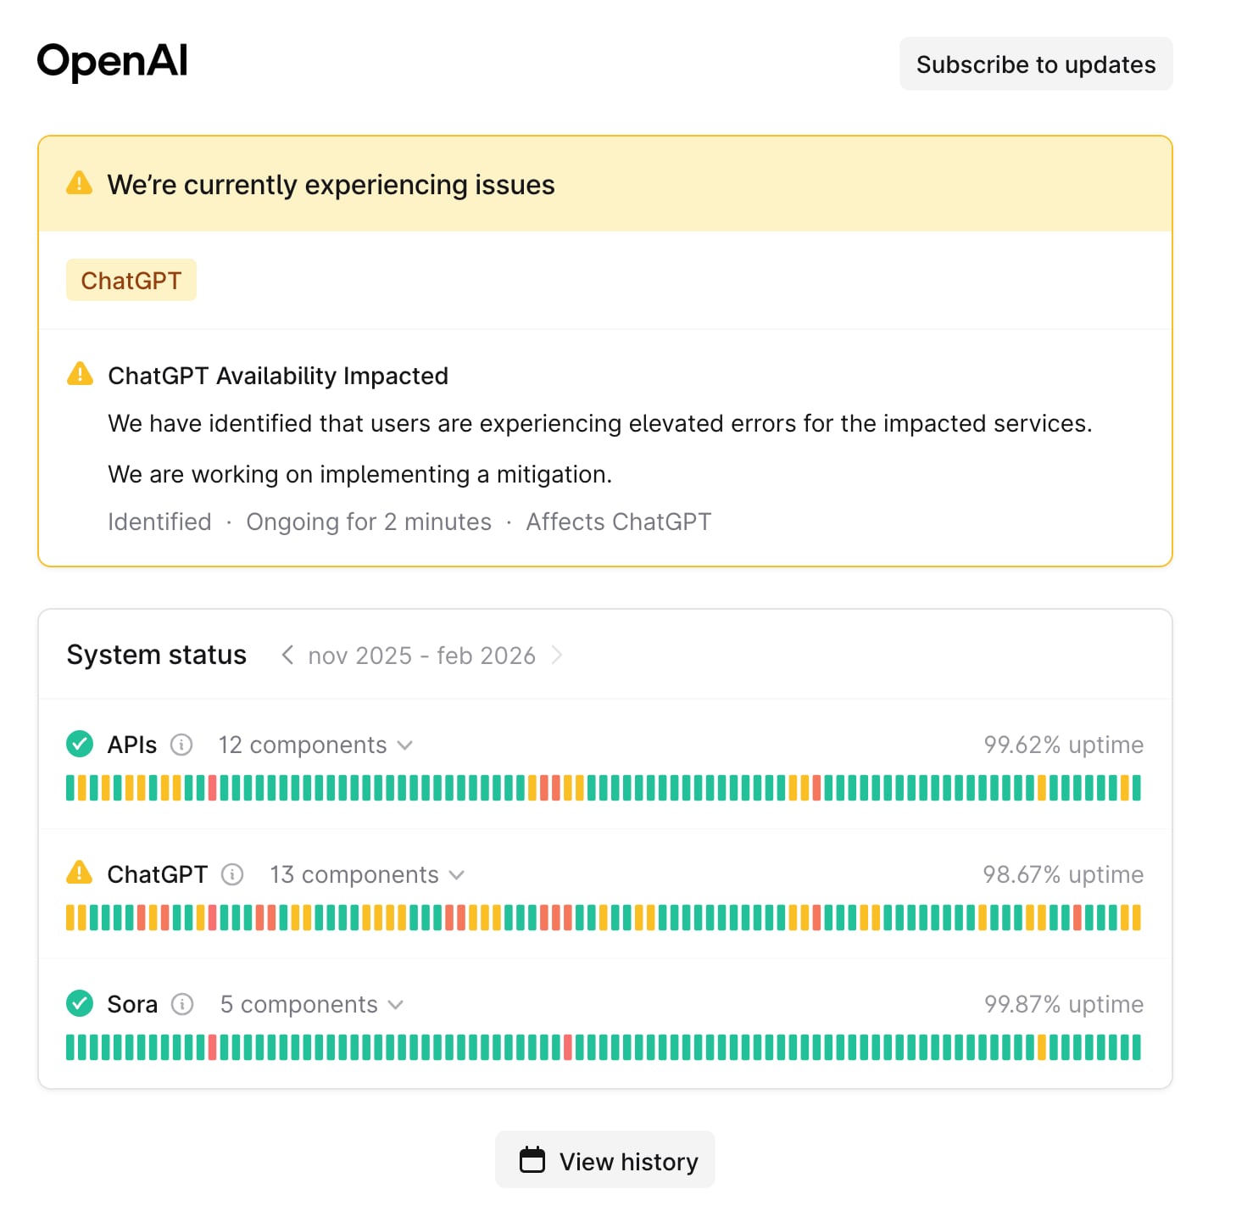The width and height of the screenshot is (1236, 1211).
Task: Expand the ChatGPT 13 components list
Action: pyautogui.click(x=458, y=874)
